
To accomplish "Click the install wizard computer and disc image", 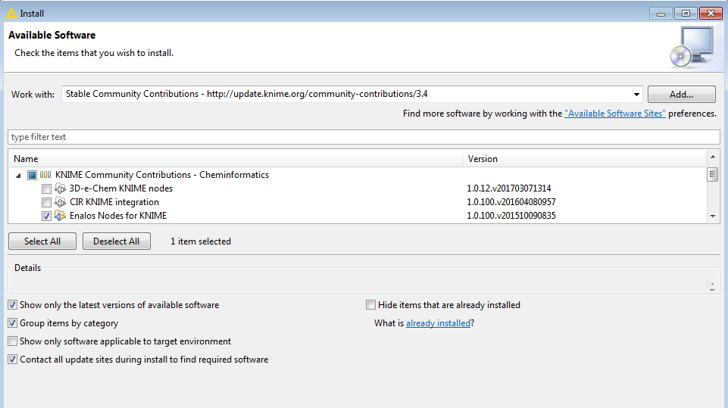I will pos(692,47).
